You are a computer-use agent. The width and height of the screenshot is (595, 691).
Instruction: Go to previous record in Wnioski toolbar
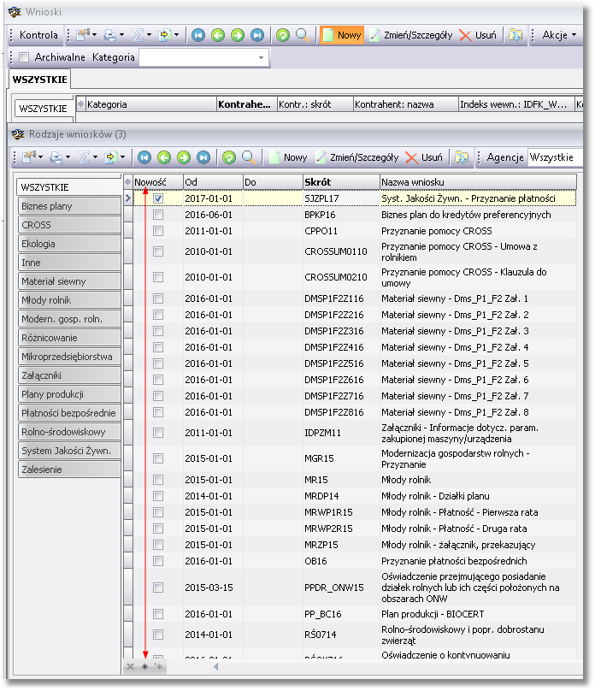[x=218, y=35]
